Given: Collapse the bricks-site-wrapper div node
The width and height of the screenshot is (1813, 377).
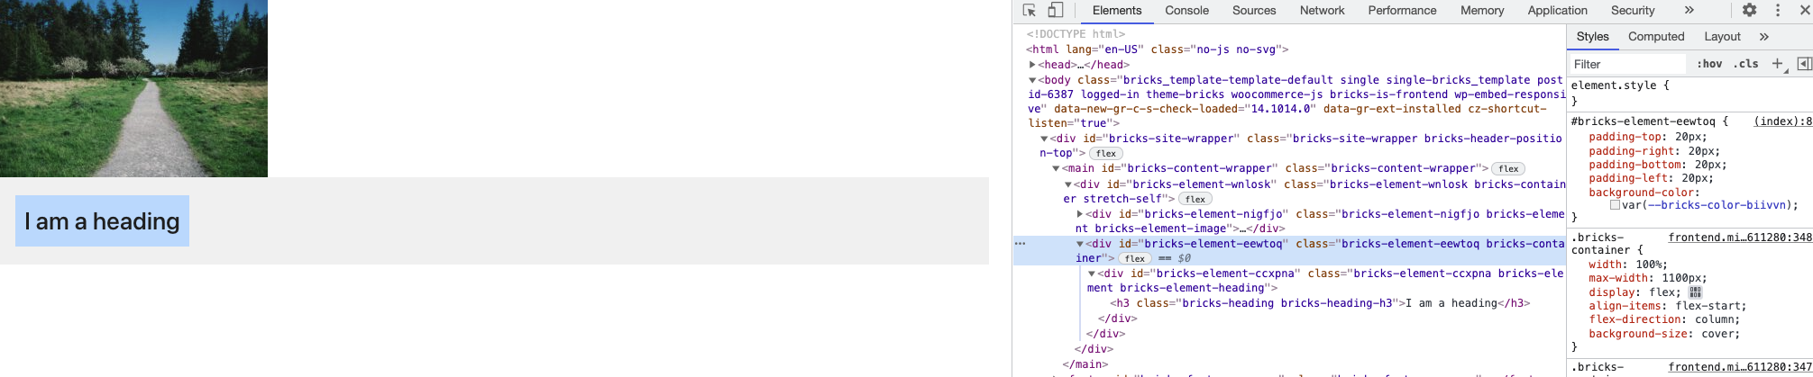Looking at the screenshot, I should click(1044, 139).
